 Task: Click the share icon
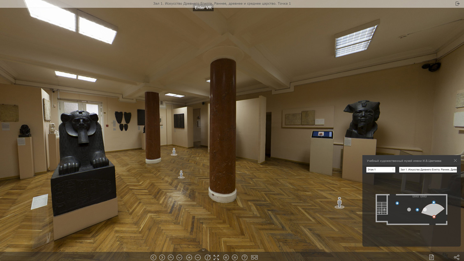[x=457, y=257]
